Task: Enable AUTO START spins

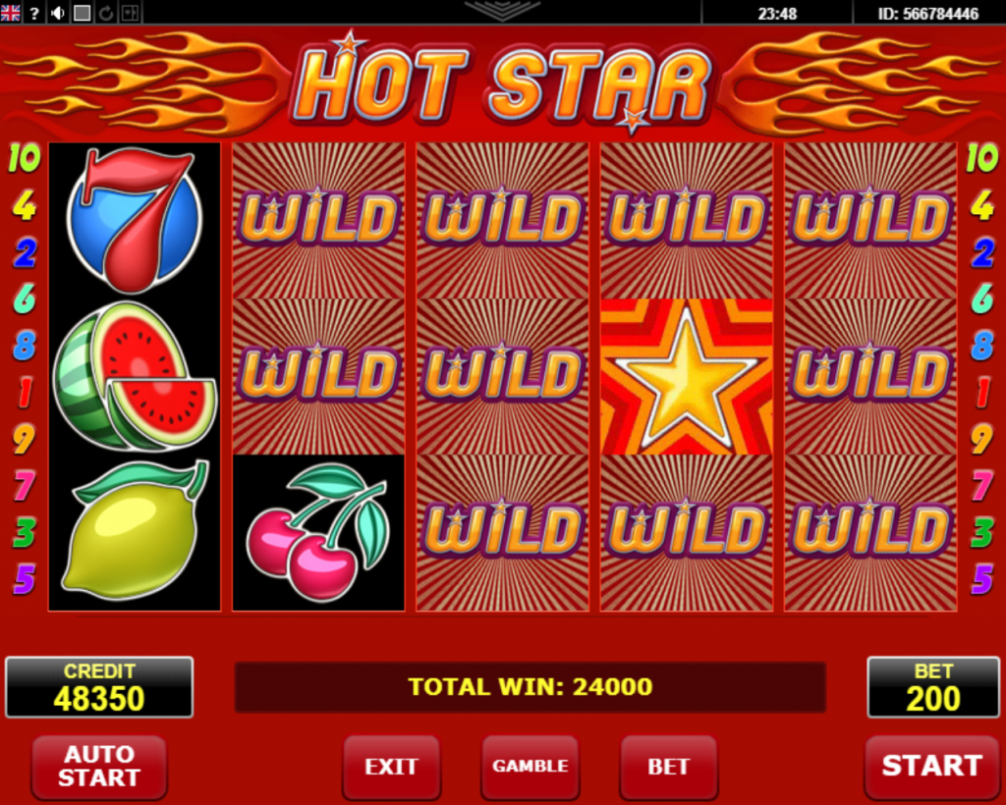Action: 99,767
